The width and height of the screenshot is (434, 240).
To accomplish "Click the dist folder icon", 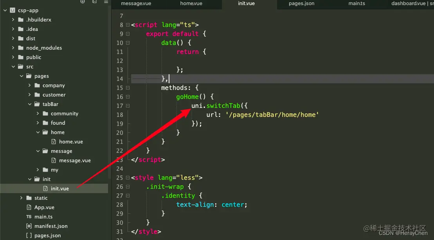I will 21,38.
